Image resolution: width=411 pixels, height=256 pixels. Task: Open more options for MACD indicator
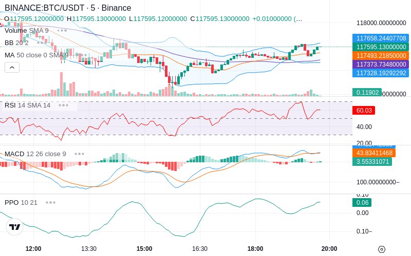[79, 154]
